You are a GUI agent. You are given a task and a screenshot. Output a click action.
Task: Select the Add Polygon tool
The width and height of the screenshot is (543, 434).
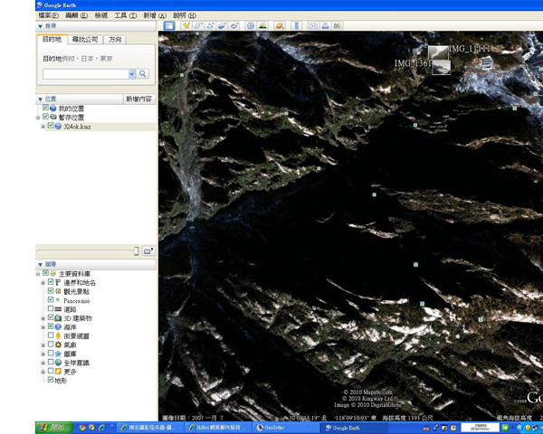coord(197,25)
